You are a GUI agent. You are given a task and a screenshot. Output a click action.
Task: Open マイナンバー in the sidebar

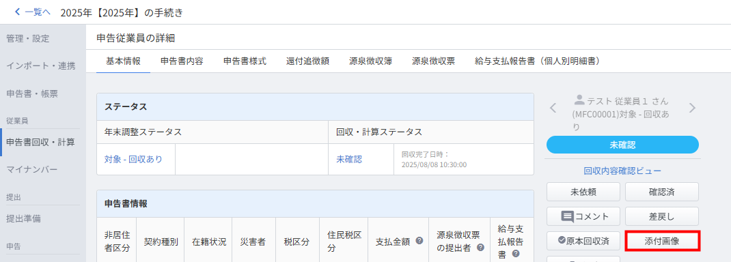pos(32,170)
